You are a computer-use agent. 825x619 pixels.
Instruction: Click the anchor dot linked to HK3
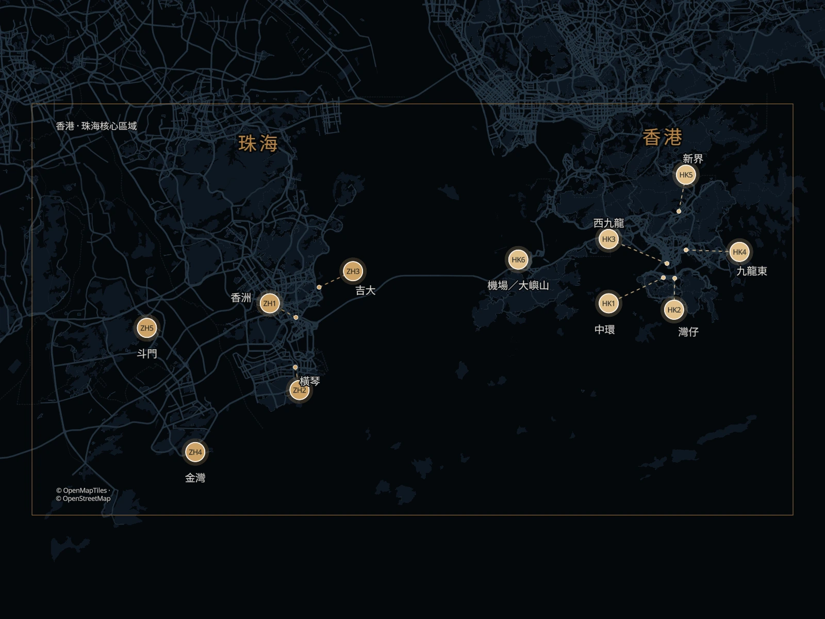(667, 264)
